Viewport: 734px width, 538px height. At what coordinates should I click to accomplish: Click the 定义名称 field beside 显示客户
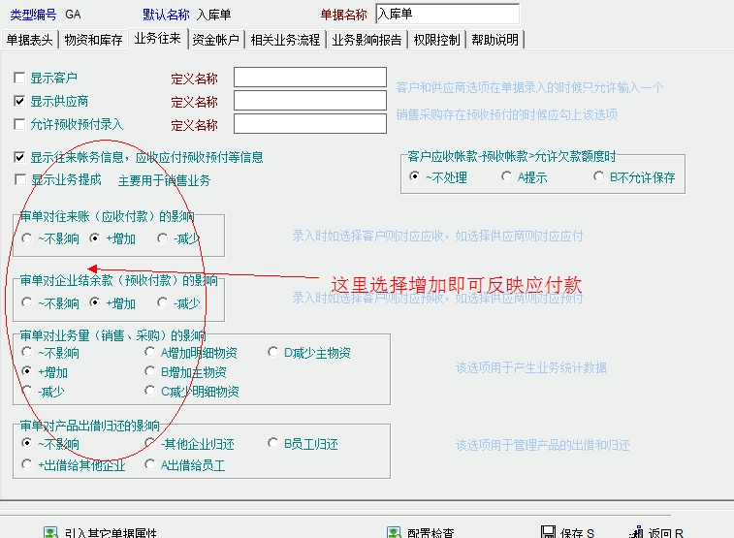click(x=310, y=78)
